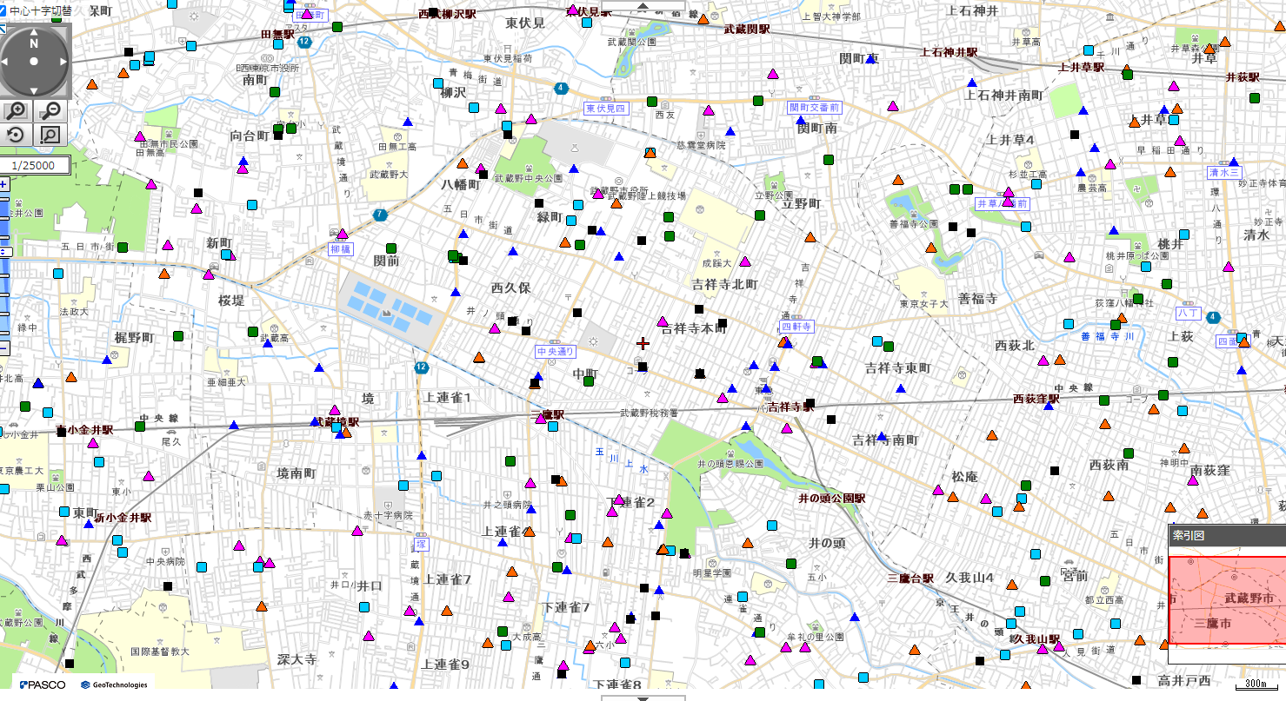This screenshot has width=1286, height=701.
Task: Click the 清水三 intersection label
Action: pyautogui.click(x=1224, y=172)
